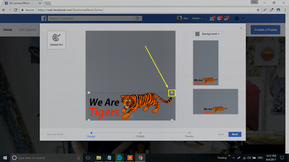Screen dimensions: 289x162
Task: Open the orange app in taskbar
Action: (130, 158)
